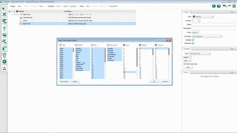Select the Trigger tab in right panel
This screenshot has width=237, height=133.
coord(186,12)
